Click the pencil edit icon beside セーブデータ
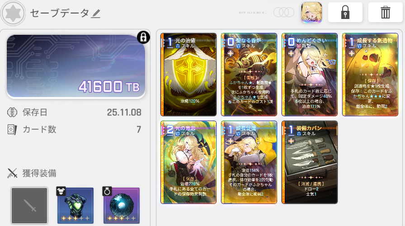Screen dimensions: 405x226 (96, 14)
